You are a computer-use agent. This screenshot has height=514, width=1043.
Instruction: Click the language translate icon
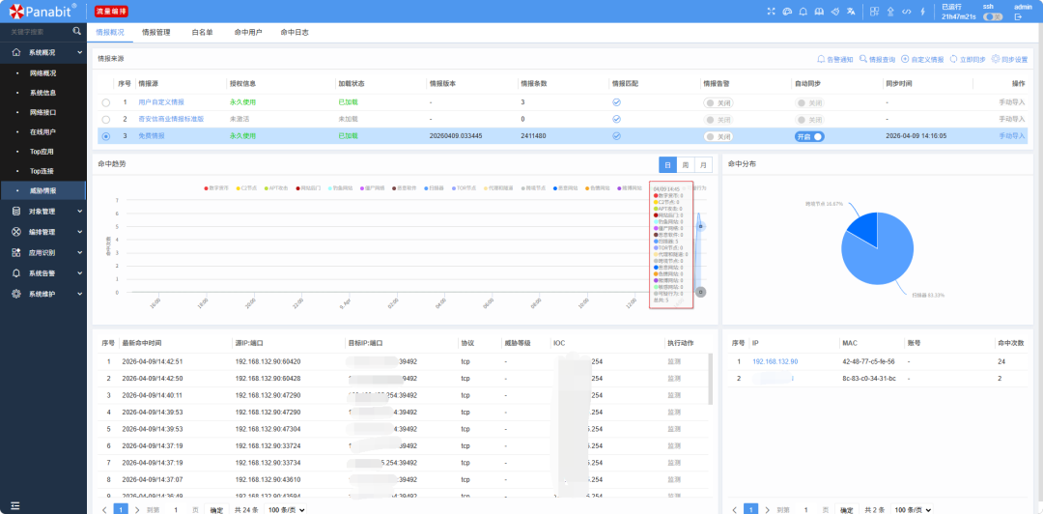coord(851,12)
